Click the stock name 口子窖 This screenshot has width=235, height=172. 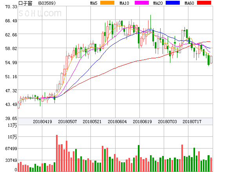tap(25, 3)
